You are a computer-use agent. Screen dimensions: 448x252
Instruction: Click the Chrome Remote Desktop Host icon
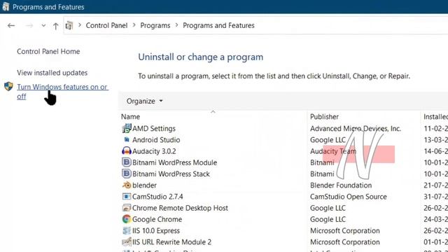(x=127, y=208)
